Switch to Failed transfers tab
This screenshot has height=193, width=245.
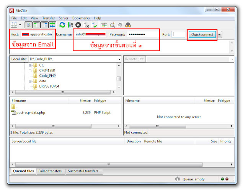(x=50, y=171)
